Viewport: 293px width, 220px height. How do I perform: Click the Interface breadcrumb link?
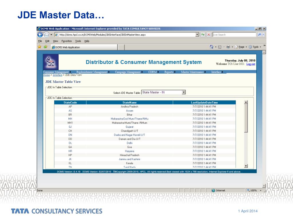(x=57, y=75)
